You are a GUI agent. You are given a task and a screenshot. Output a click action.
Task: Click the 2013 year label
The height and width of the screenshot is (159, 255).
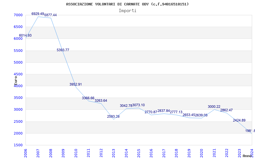[113, 153]
